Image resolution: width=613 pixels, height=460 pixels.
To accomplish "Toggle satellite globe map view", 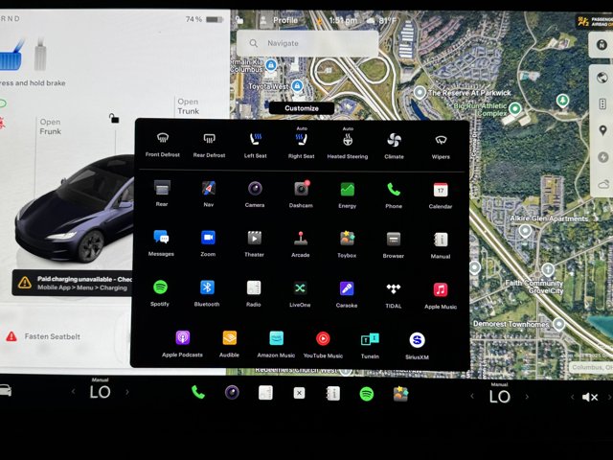I will click(602, 78).
